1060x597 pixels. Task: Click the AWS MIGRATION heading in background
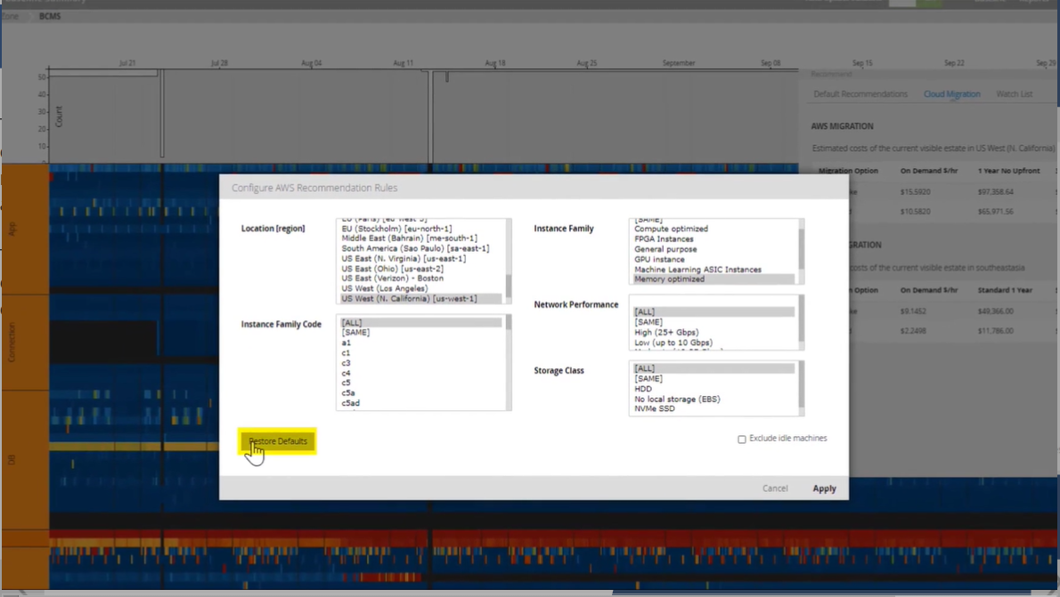point(842,126)
